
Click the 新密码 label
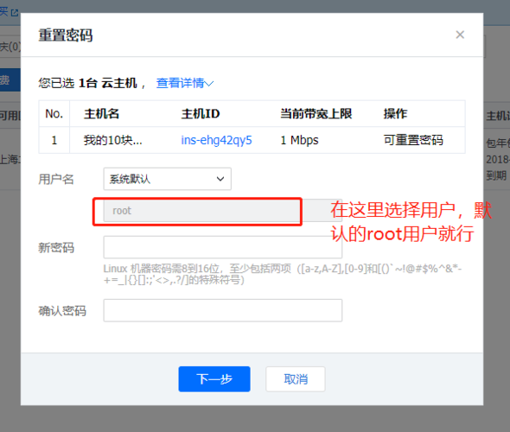56,248
